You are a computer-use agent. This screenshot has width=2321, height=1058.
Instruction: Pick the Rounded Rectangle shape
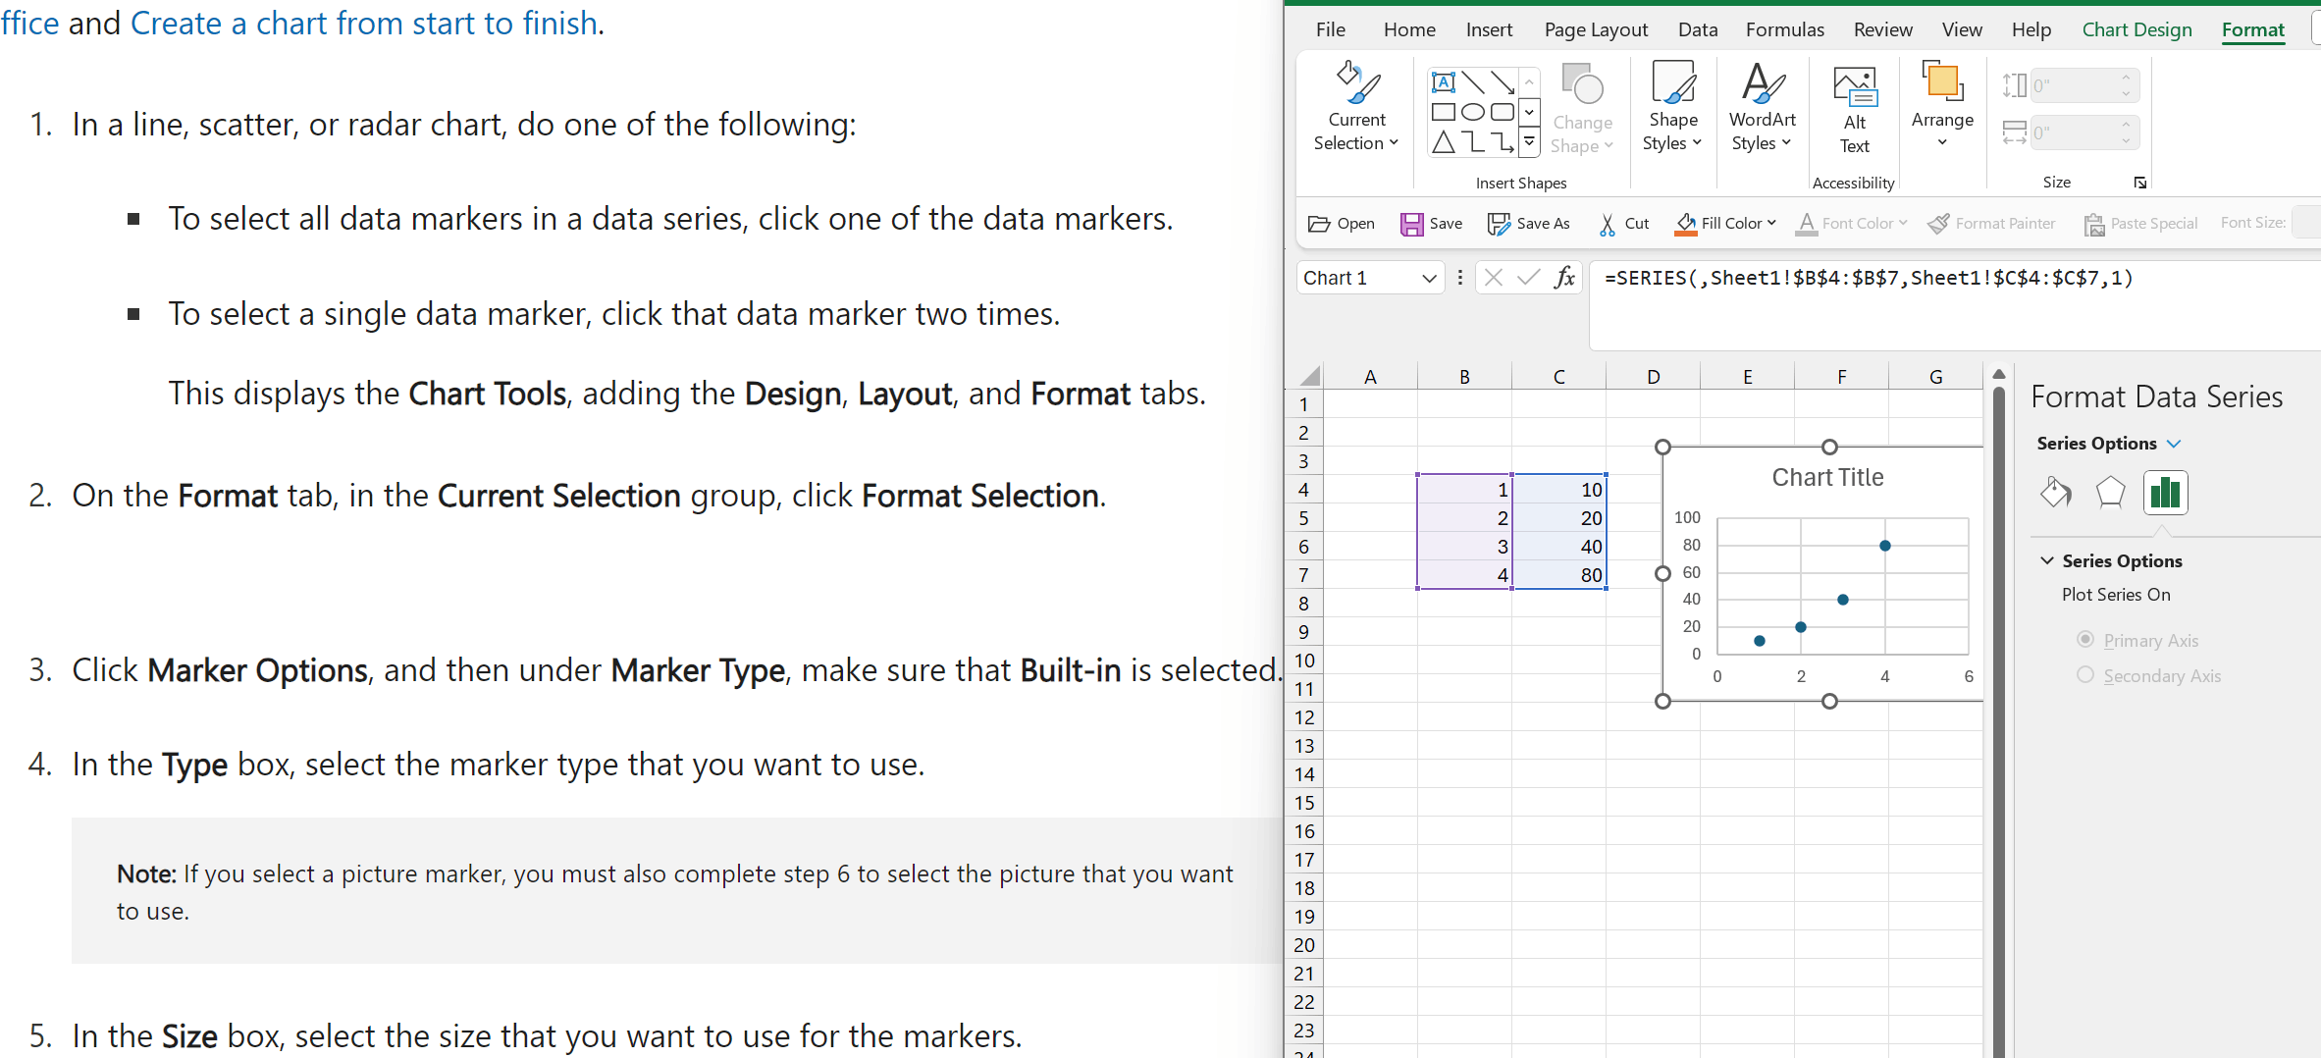pos(1503,112)
